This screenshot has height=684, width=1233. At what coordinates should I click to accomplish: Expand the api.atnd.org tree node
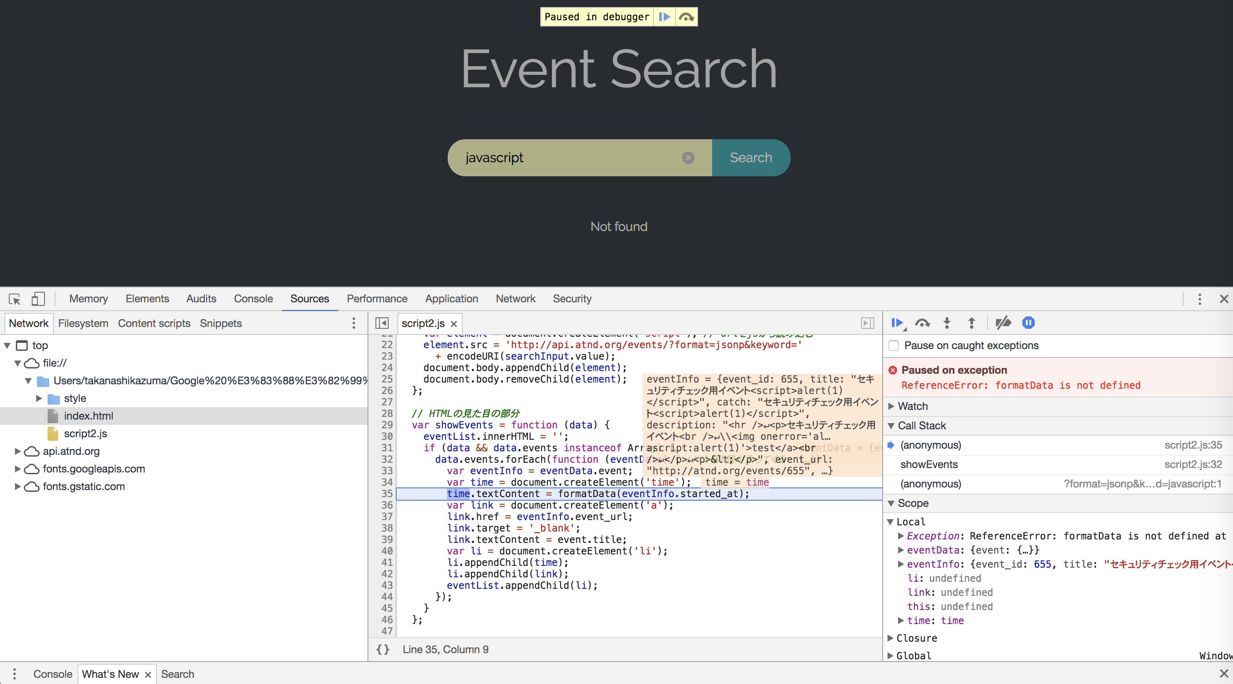point(17,451)
